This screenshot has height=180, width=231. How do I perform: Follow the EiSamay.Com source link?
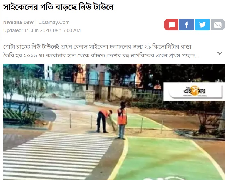pyautogui.click(x=54, y=22)
